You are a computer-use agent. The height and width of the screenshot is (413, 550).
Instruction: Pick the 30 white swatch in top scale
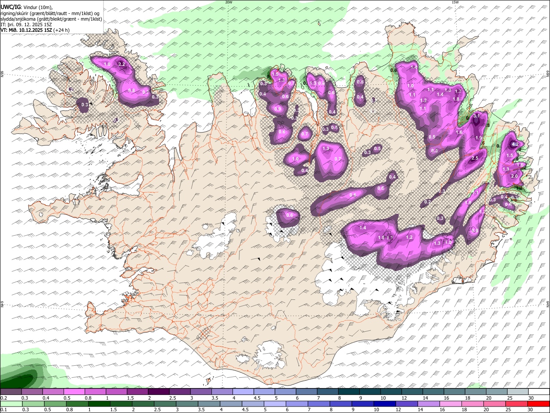coord(539,392)
